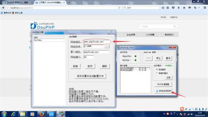This screenshot has height=117, width=208.
Task: Open Sogou soft keyboard icon
Action: (x=196, y=109)
